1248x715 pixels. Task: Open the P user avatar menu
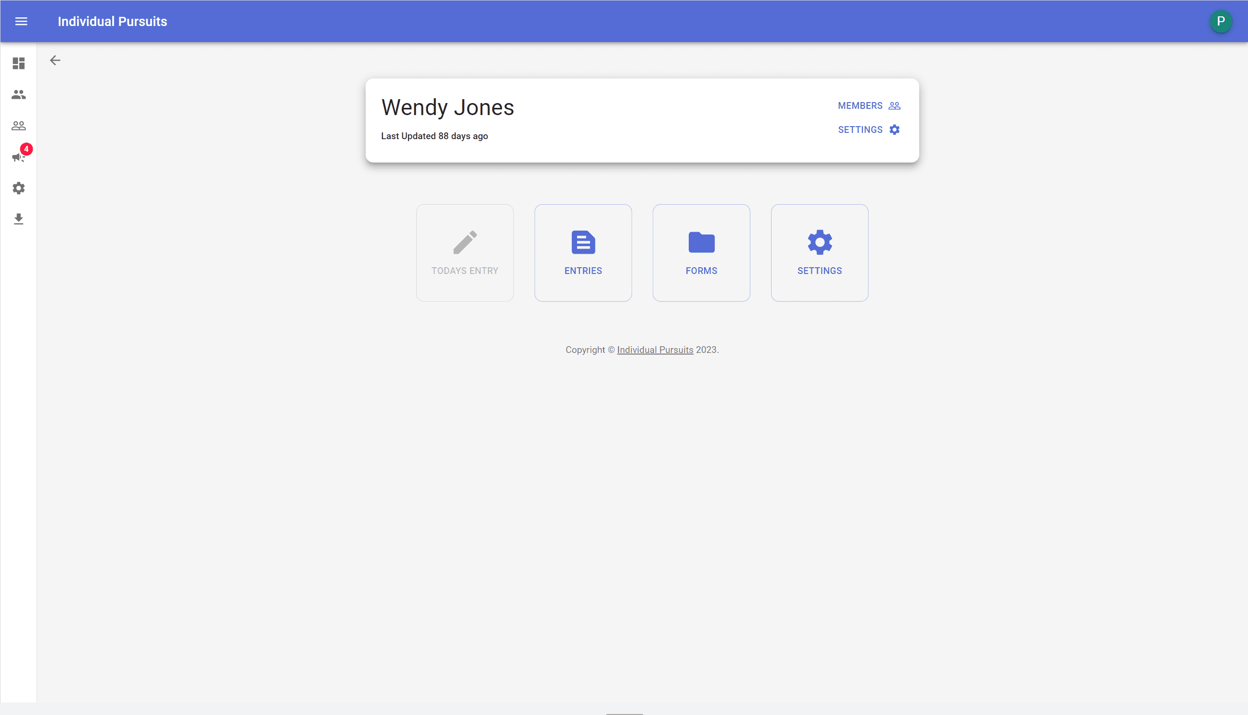[x=1221, y=21]
